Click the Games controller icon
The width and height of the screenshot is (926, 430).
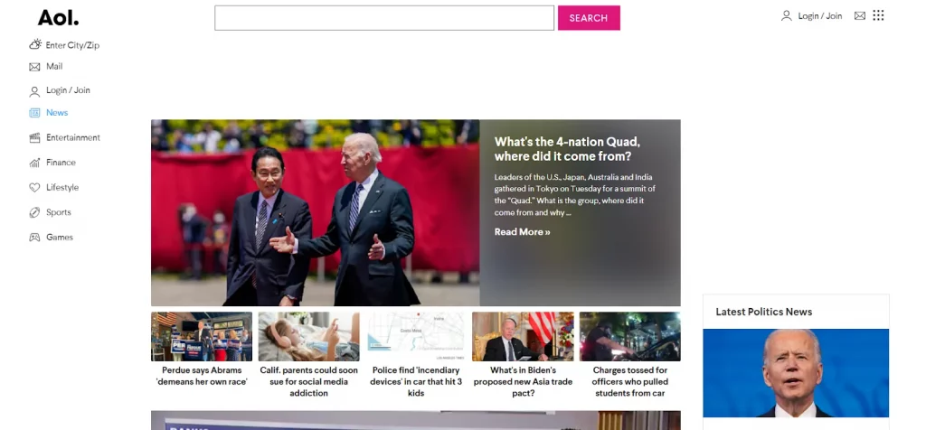coord(34,237)
